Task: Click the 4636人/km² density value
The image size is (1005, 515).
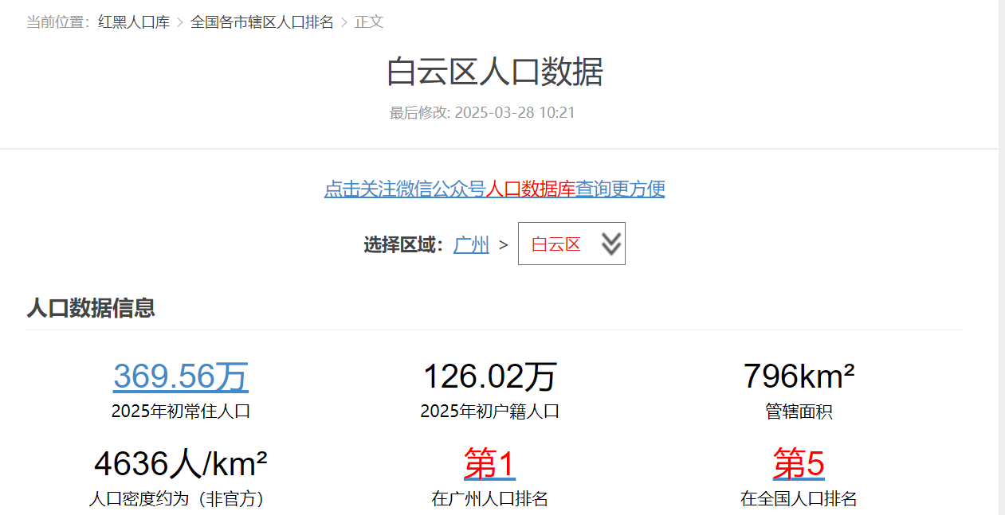Action: [181, 464]
